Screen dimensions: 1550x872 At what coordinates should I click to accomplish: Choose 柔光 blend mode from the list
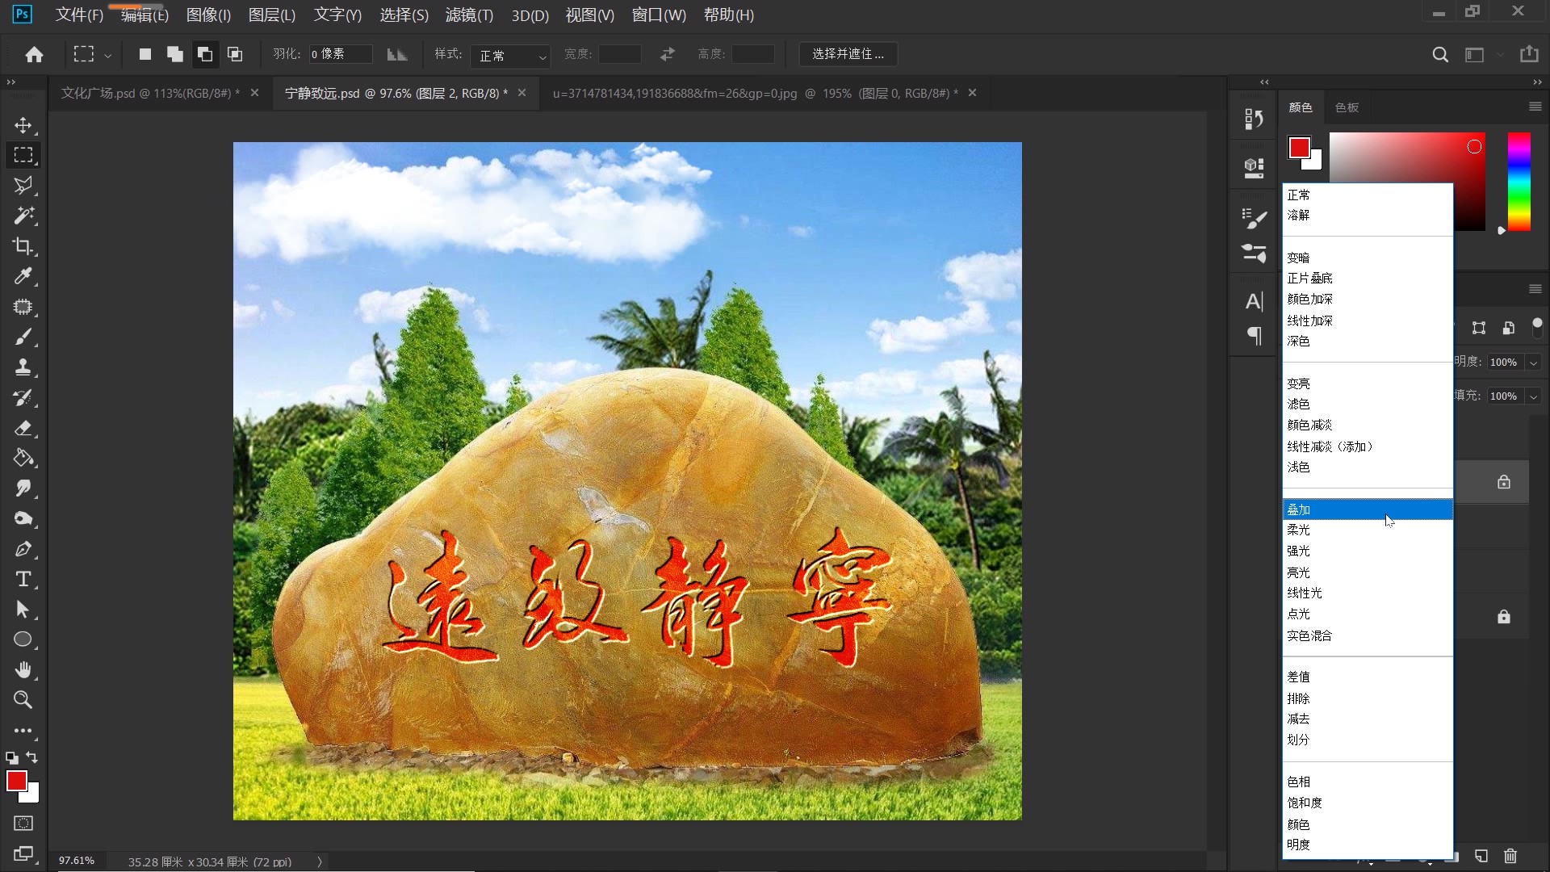click(x=1298, y=530)
